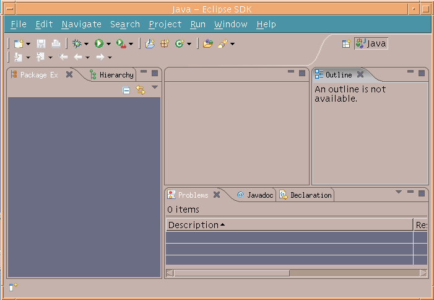The height and width of the screenshot is (300, 434).
Task: Open the Previous Annotation dropdown arrow
Action: (x=50, y=58)
